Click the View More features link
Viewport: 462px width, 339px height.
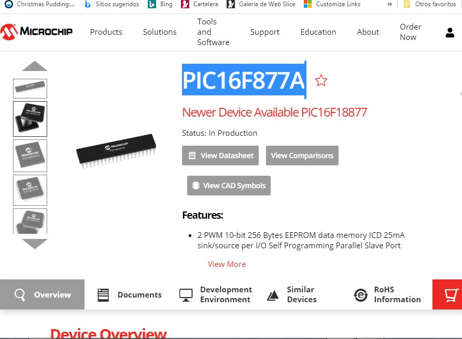(x=227, y=264)
